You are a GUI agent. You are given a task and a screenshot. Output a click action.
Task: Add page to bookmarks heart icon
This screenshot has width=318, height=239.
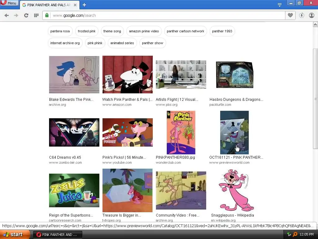[x=290, y=15]
